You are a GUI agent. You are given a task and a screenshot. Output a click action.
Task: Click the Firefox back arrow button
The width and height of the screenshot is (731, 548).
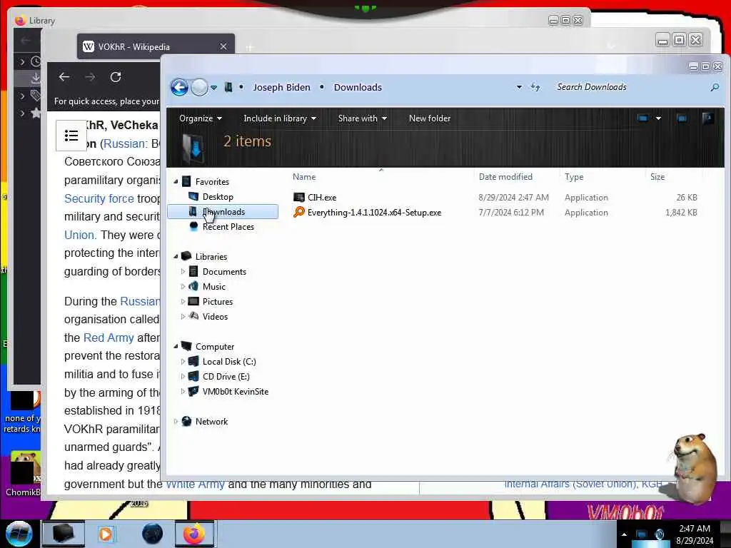point(64,77)
